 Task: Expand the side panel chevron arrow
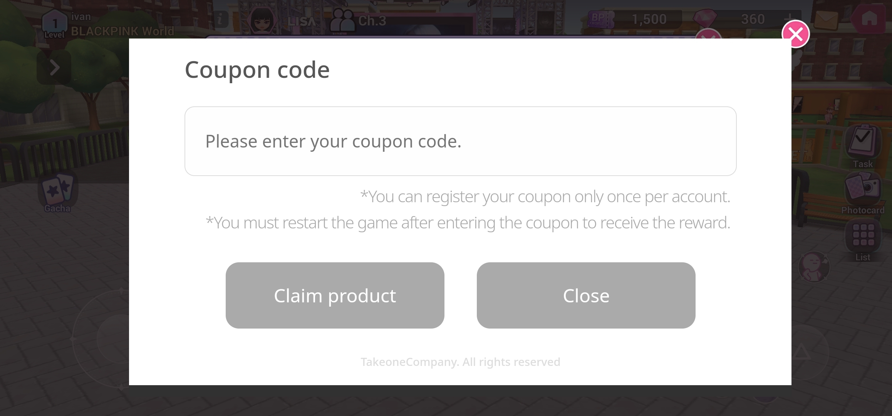point(54,67)
